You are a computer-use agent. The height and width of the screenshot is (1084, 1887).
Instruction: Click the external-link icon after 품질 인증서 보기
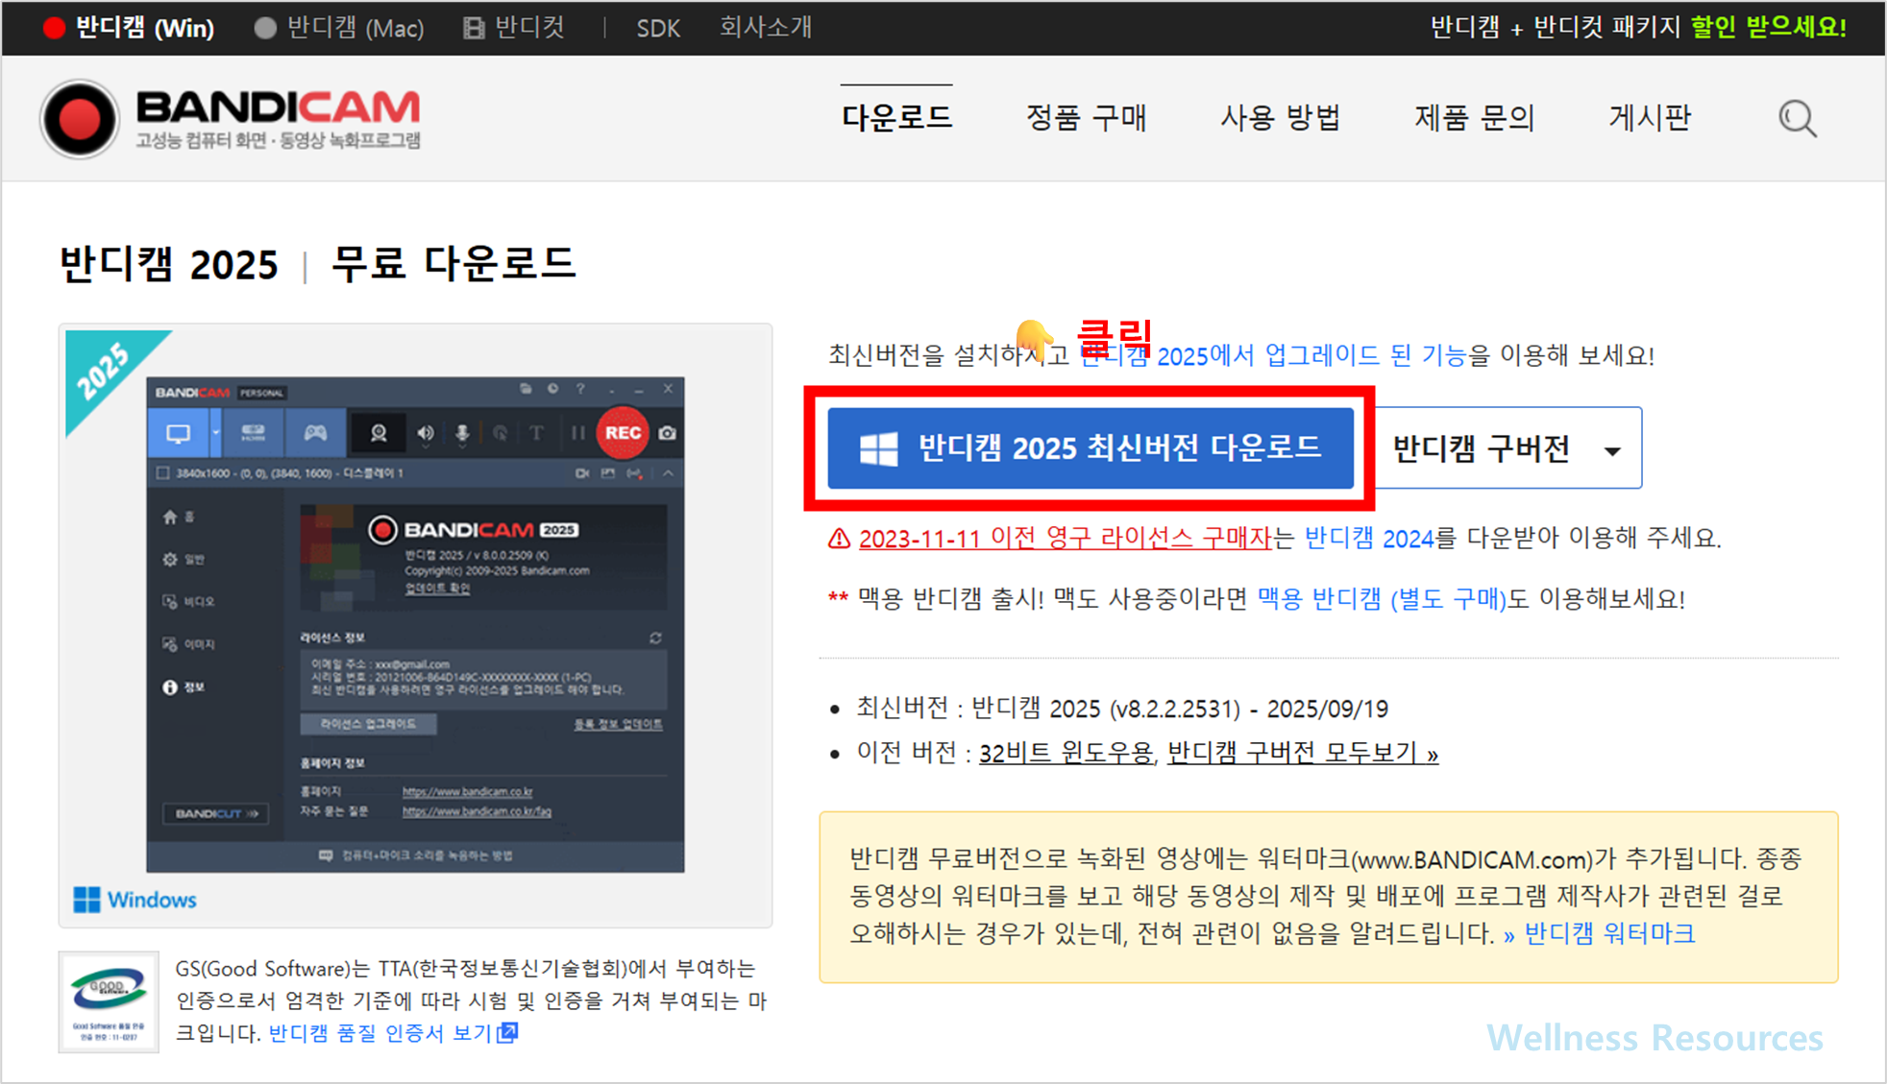[508, 1032]
